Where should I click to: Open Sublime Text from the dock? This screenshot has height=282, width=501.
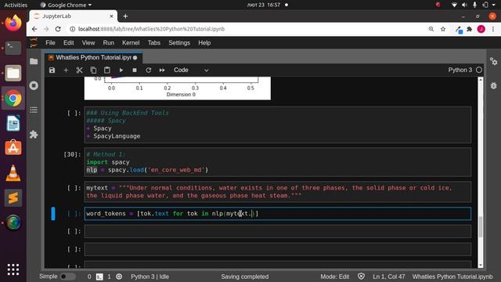coord(13,198)
